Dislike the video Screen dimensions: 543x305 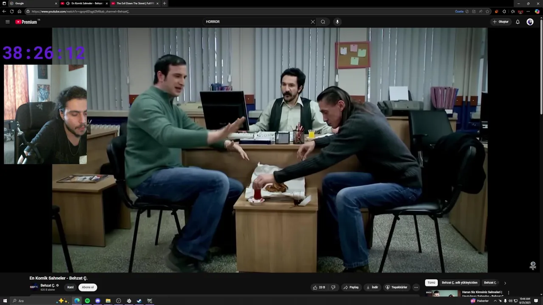point(333,287)
